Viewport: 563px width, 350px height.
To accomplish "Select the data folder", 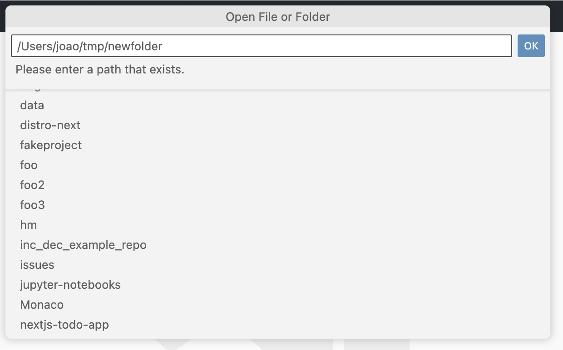I will click(x=32, y=105).
